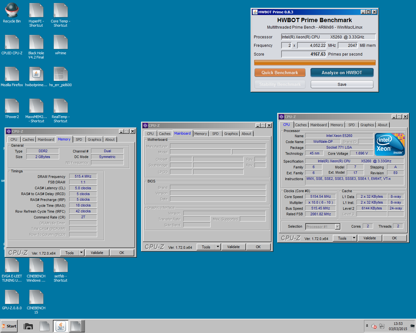This screenshot has width=416, height=333.
Task: Open CINEBENCH 15 desktop icon
Action: point(36,302)
